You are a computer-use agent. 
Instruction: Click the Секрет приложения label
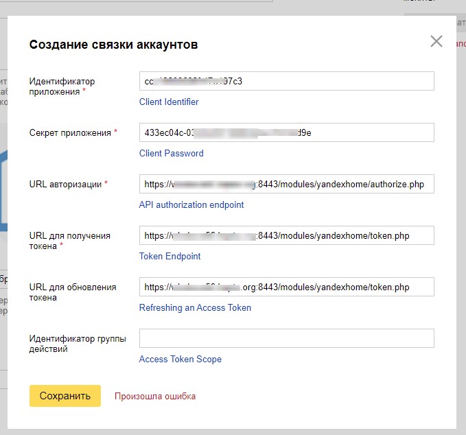70,133
